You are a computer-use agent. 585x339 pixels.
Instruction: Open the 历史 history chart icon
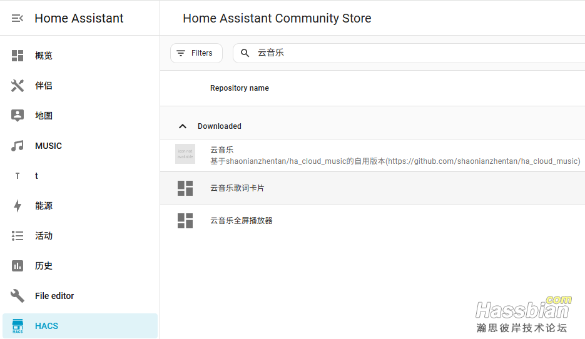point(18,266)
